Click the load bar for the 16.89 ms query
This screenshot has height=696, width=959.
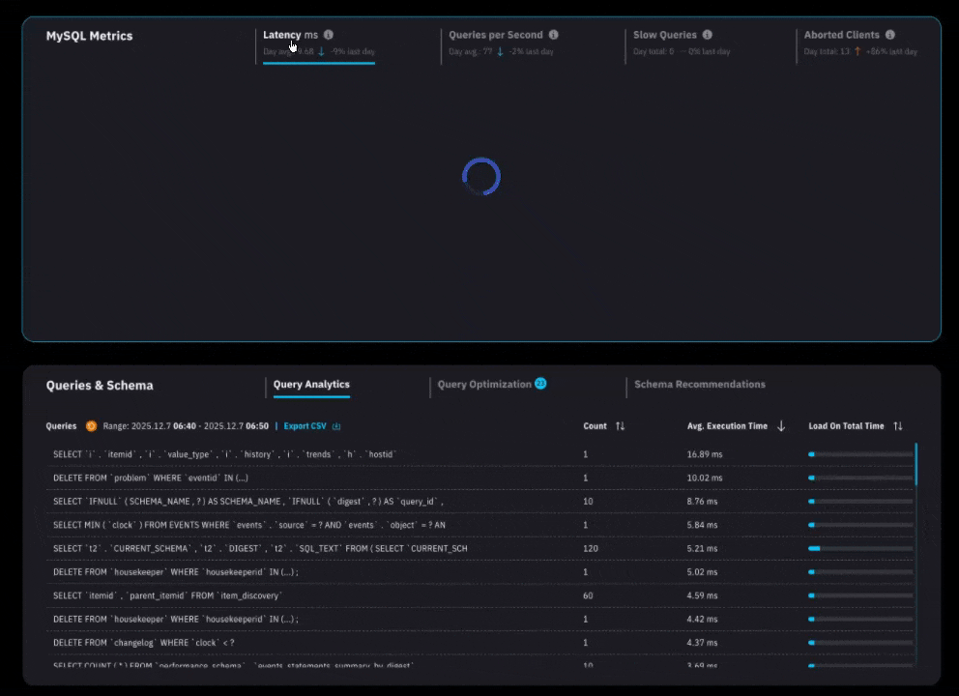[860, 454]
